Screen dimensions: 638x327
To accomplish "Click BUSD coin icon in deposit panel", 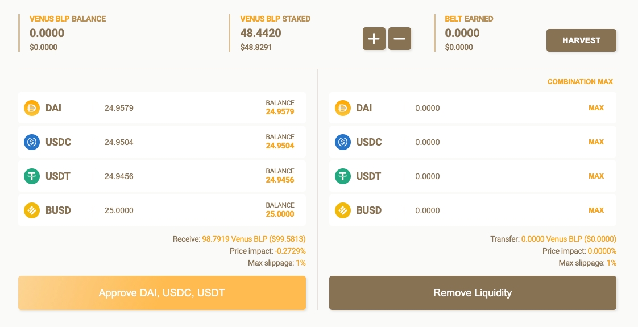I will coord(32,210).
